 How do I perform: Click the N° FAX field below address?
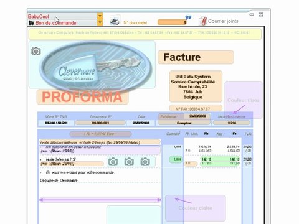(x=196, y=109)
